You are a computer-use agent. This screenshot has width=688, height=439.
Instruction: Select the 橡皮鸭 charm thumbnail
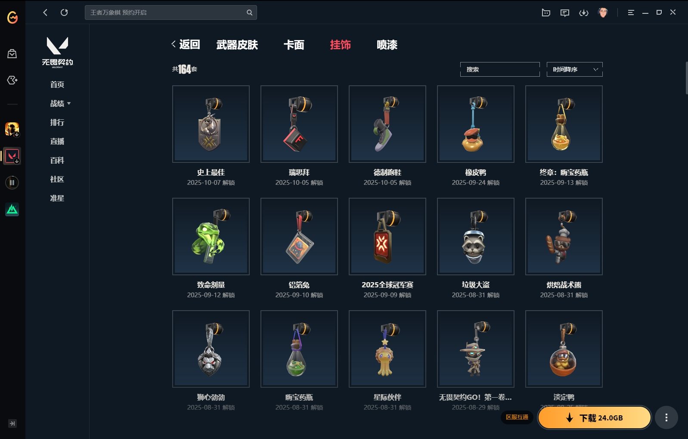(x=475, y=124)
